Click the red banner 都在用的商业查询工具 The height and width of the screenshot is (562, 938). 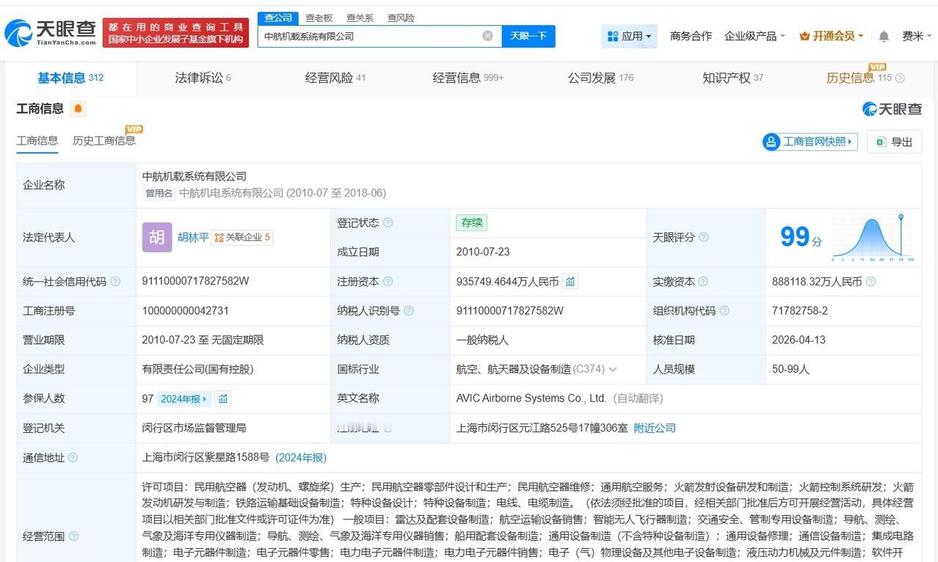click(176, 33)
